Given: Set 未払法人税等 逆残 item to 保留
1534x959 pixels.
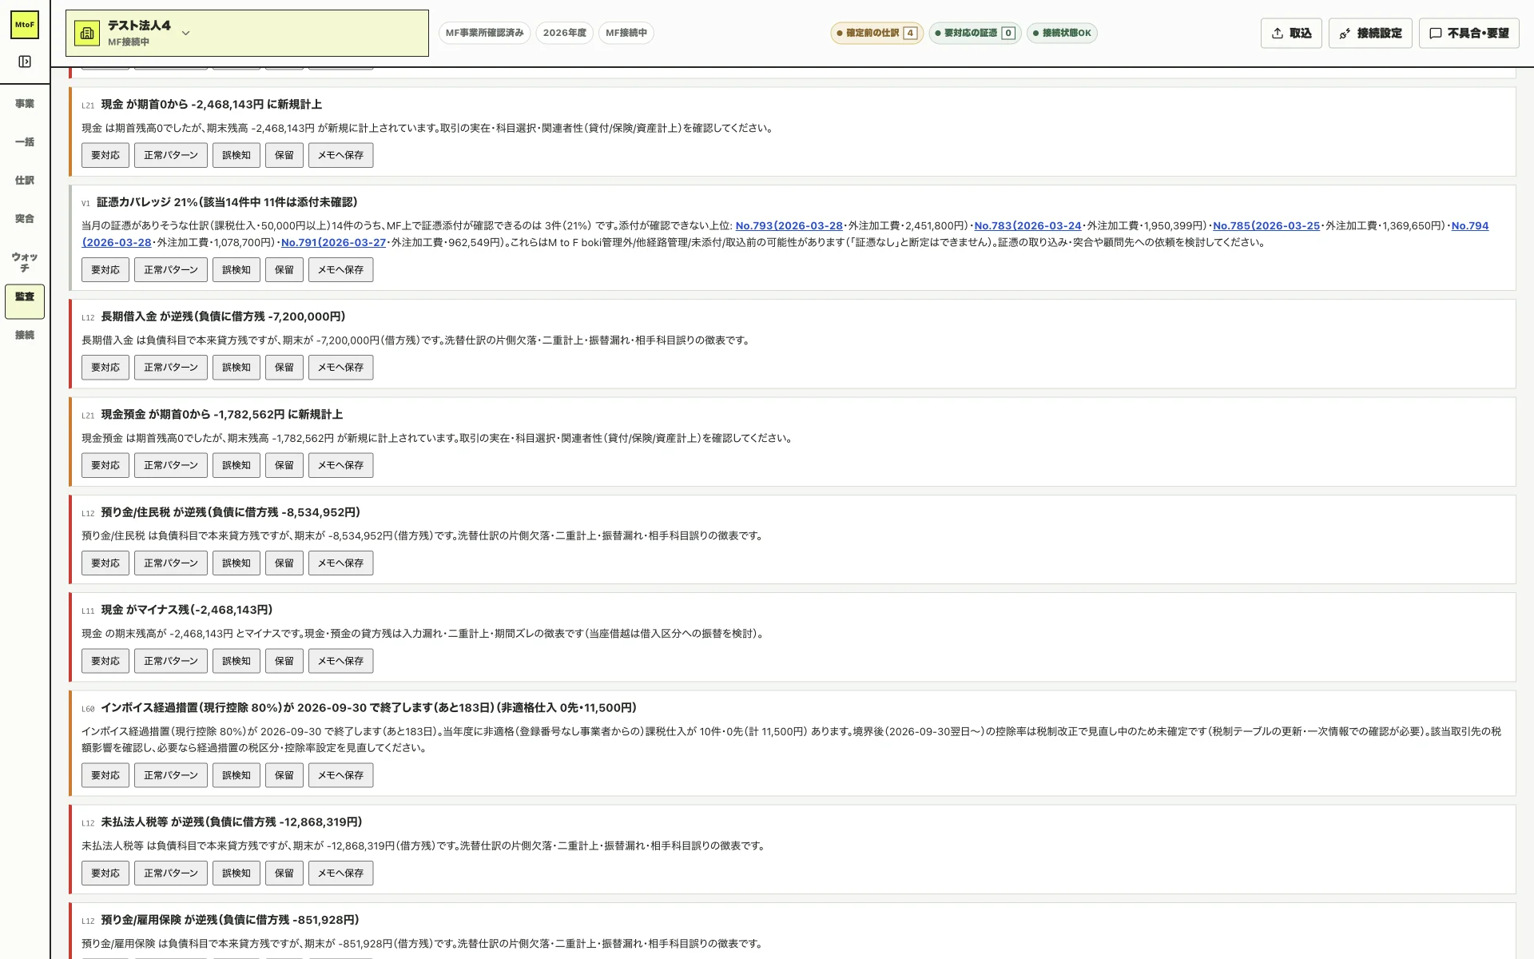Looking at the screenshot, I should point(284,873).
